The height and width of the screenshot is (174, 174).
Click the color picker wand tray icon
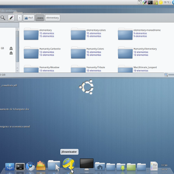click(145, 2)
